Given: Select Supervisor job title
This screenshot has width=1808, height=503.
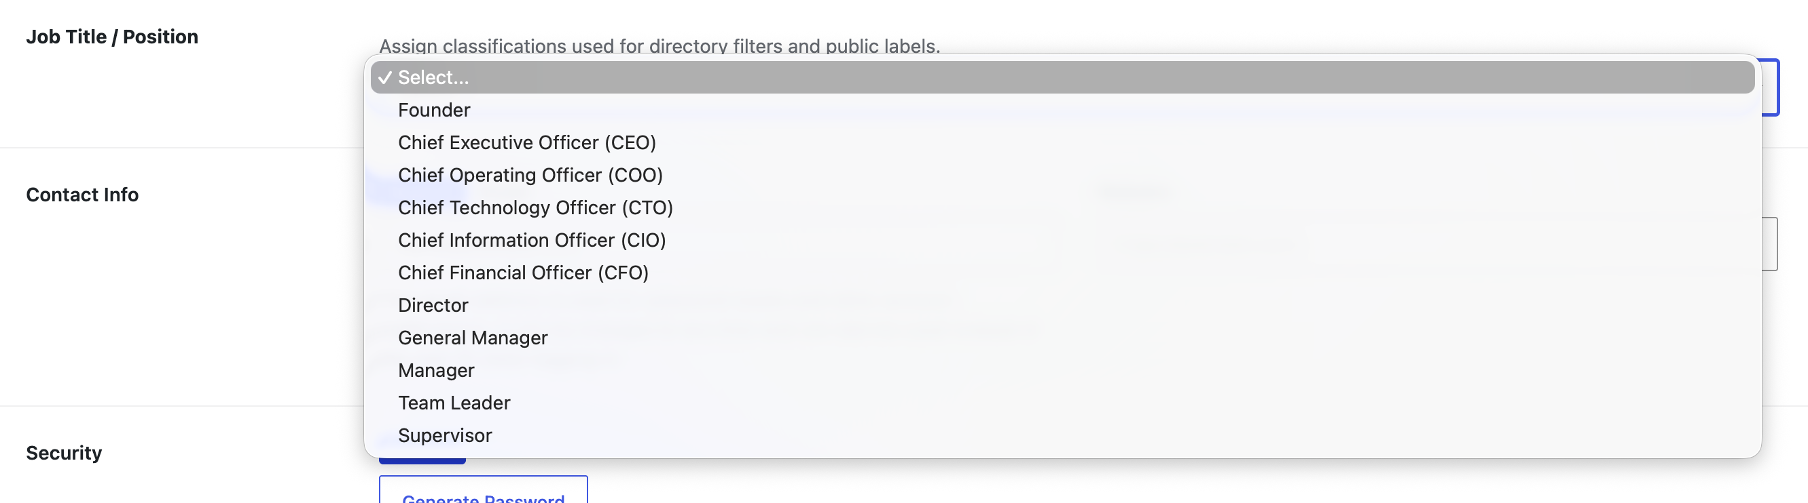Looking at the screenshot, I should point(1062,436).
